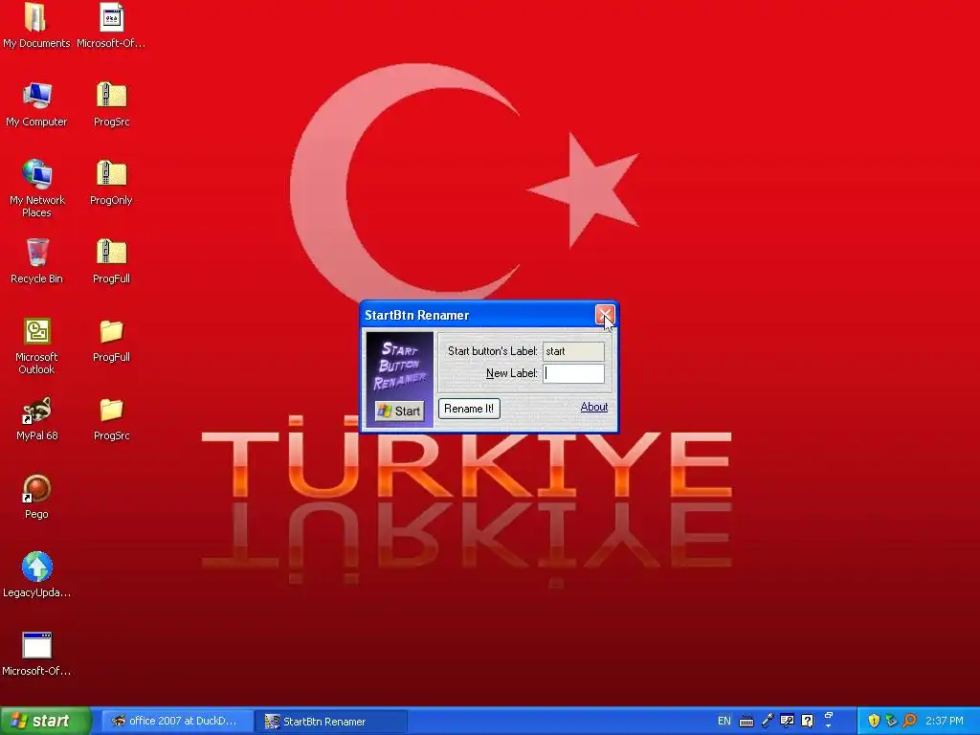980x735 pixels.
Task: Click the language bar help question icon
Action: [x=808, y=721]
